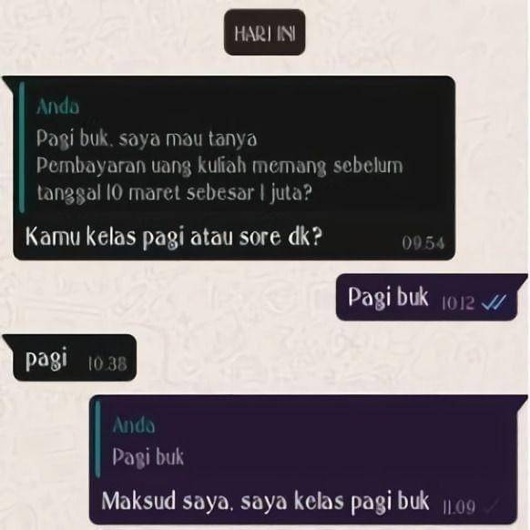Open the quoted Anda message about Pembayaran

(235, 147)
